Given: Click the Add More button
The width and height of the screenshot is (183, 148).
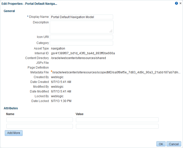Looking at the screenshot, I should coord(14,133).
